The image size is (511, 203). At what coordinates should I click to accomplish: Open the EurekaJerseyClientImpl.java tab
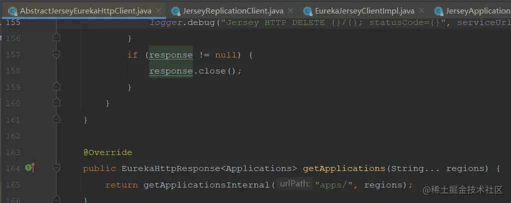coord(364,11)
